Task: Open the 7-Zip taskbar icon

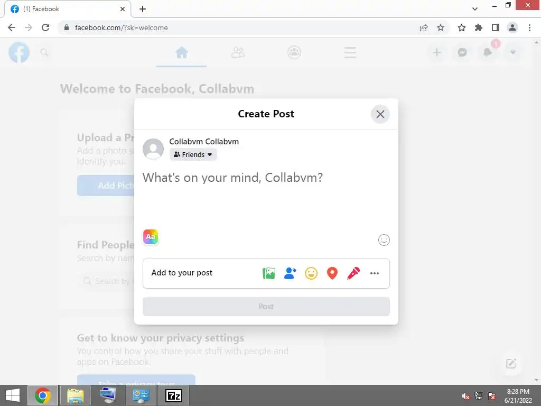Action: coord(173,395)
